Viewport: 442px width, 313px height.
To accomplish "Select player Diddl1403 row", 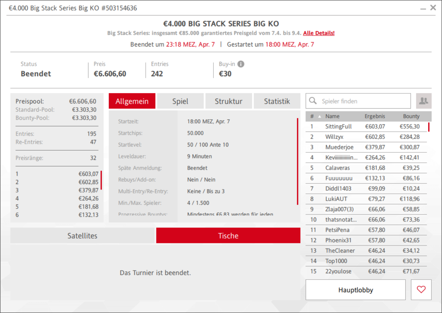I will [x=366, y=189].
